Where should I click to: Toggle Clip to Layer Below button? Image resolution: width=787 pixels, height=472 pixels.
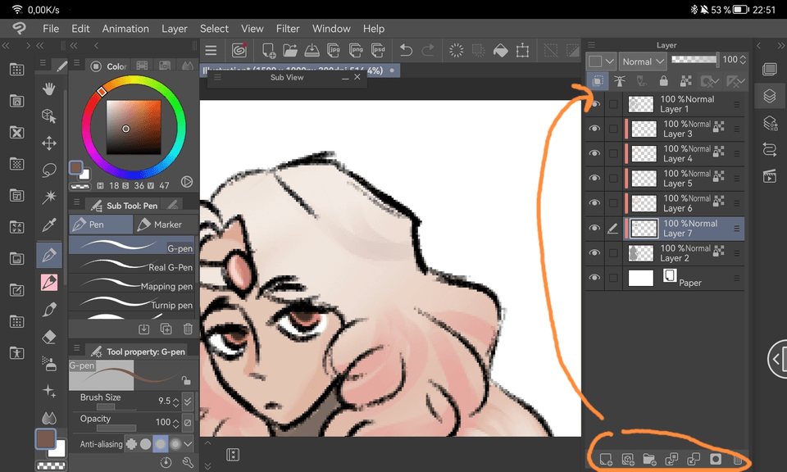tap(598, 81)
